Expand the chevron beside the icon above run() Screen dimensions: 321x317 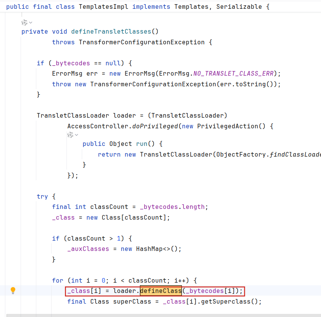point(76,135)
